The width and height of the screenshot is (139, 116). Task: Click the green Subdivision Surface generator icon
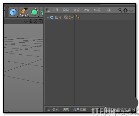tap(34, 12)
